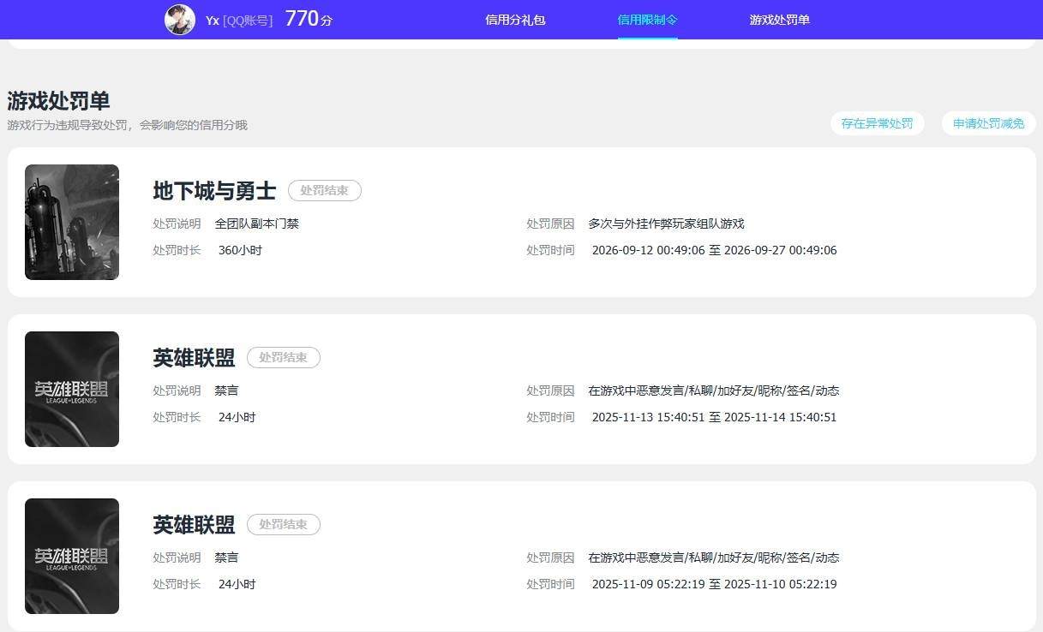Click 英雄联盟 title of the 2025-11-09 penalty
This screenshot has height=632, width=1043.
coord(194,524)
